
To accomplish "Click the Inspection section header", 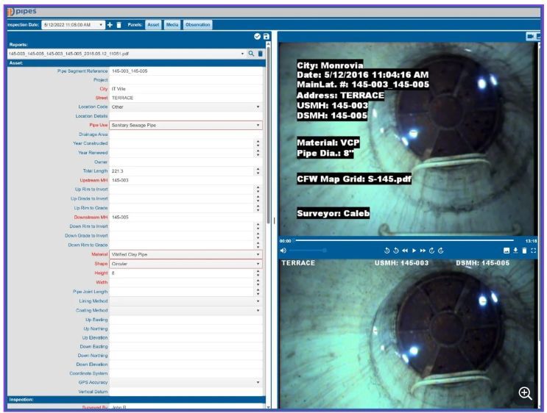I will (x=136, y=400).
